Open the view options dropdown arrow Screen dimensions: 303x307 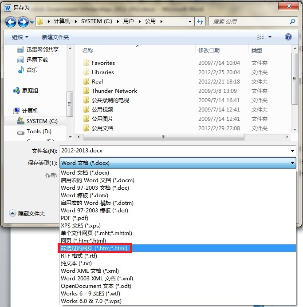[x=270, y=37]
